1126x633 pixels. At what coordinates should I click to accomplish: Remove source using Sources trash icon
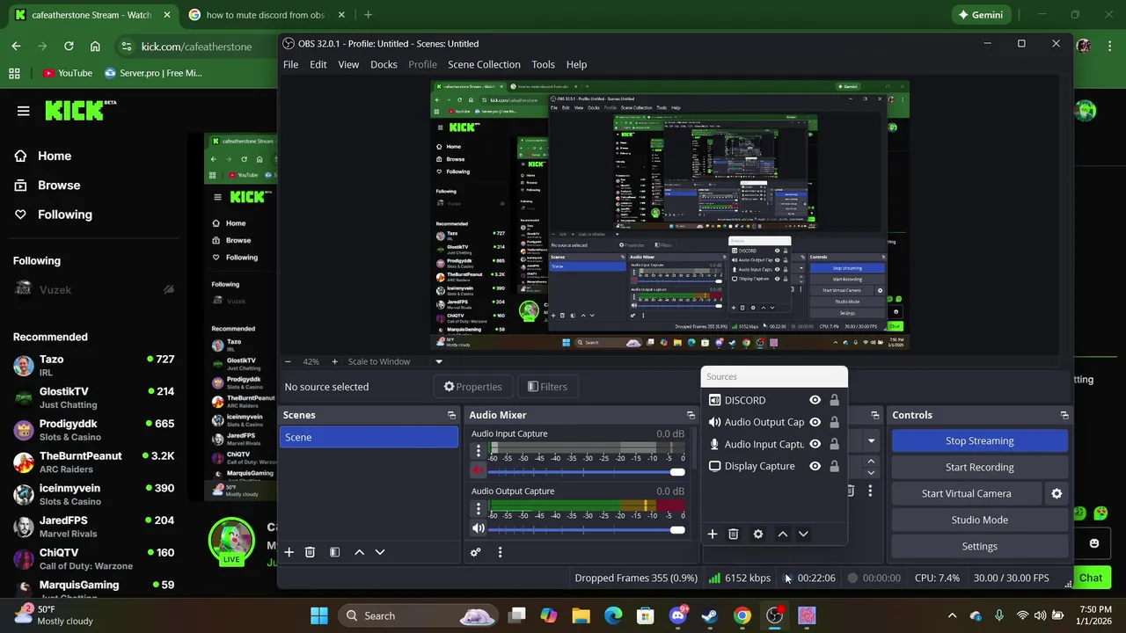click(x=734, y=534)
